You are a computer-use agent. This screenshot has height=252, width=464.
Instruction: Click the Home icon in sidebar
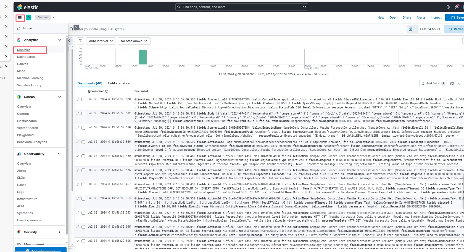pos(19,28)
